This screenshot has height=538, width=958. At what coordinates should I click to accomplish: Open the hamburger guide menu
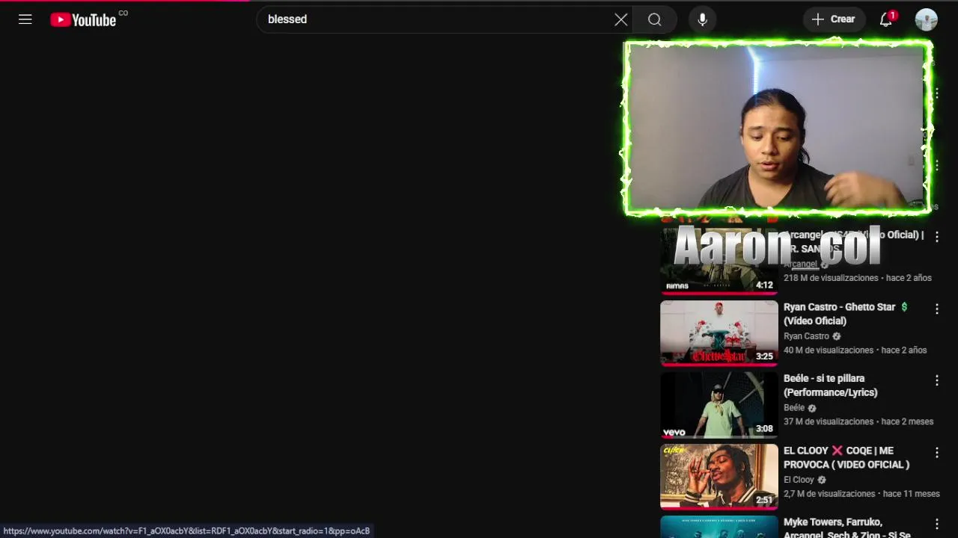click(25, 19)
